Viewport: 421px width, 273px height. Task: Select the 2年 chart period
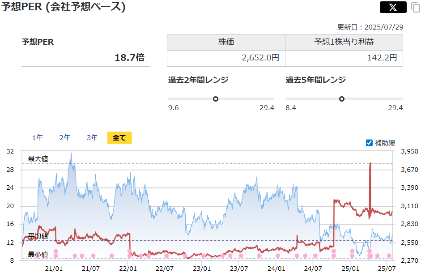65,138
